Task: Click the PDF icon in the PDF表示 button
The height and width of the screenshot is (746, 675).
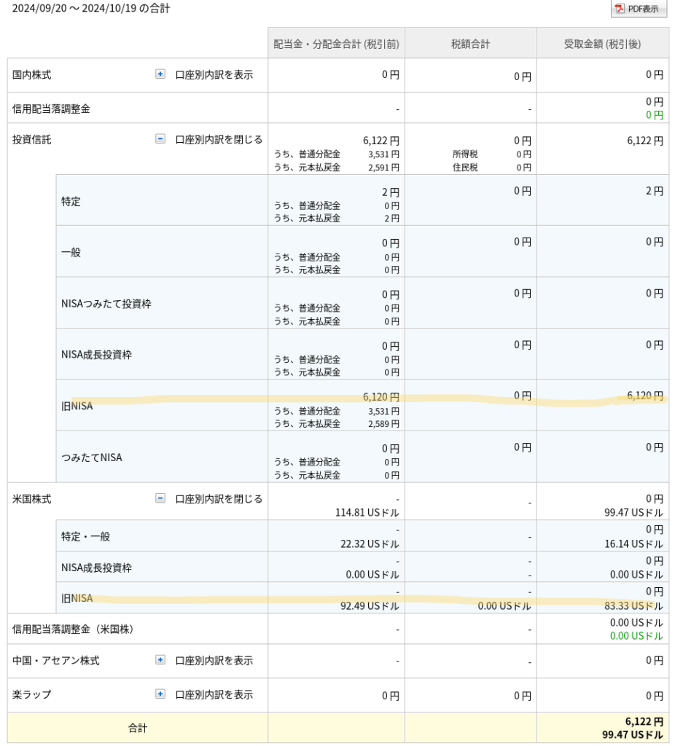Action: pos(620,9)
